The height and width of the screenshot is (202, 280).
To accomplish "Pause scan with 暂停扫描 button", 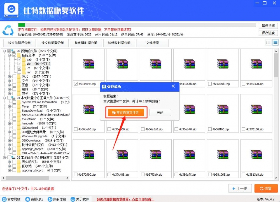I will [x=268, y=26].
